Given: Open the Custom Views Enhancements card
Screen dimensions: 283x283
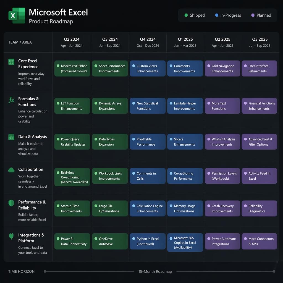Looking at the screenshot, I should coord(148,69).
